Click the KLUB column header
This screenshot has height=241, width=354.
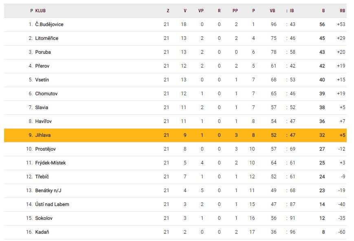(x=40, y=11)
